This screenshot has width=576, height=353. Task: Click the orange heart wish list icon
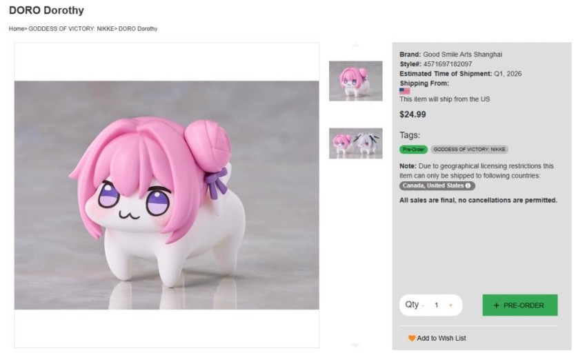tap(412, 339)
